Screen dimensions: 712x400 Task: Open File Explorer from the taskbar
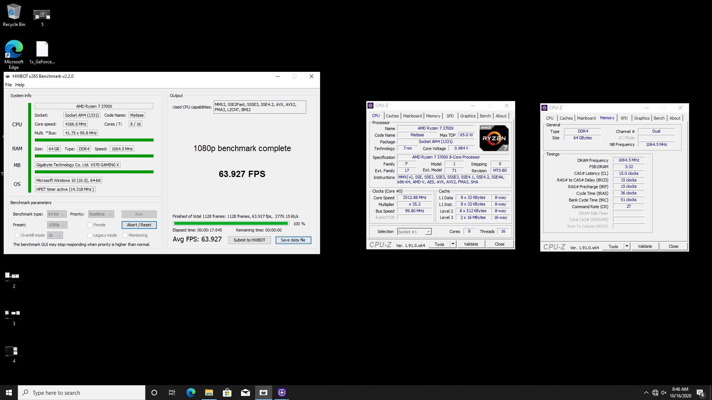coord(209,393)
